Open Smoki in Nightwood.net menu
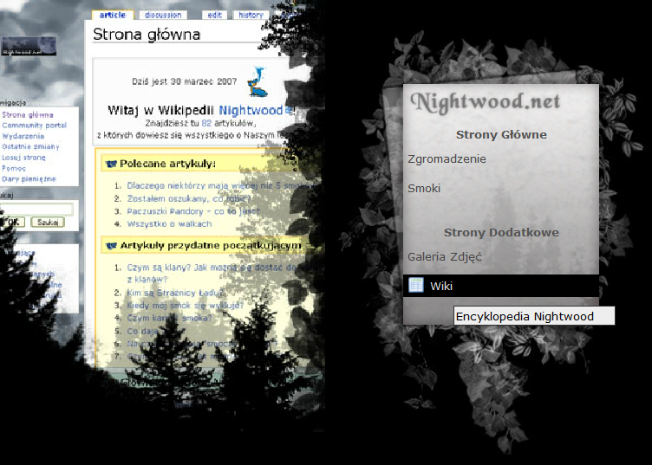Viewport: 652px width, 465px height. tap(424, 189)
